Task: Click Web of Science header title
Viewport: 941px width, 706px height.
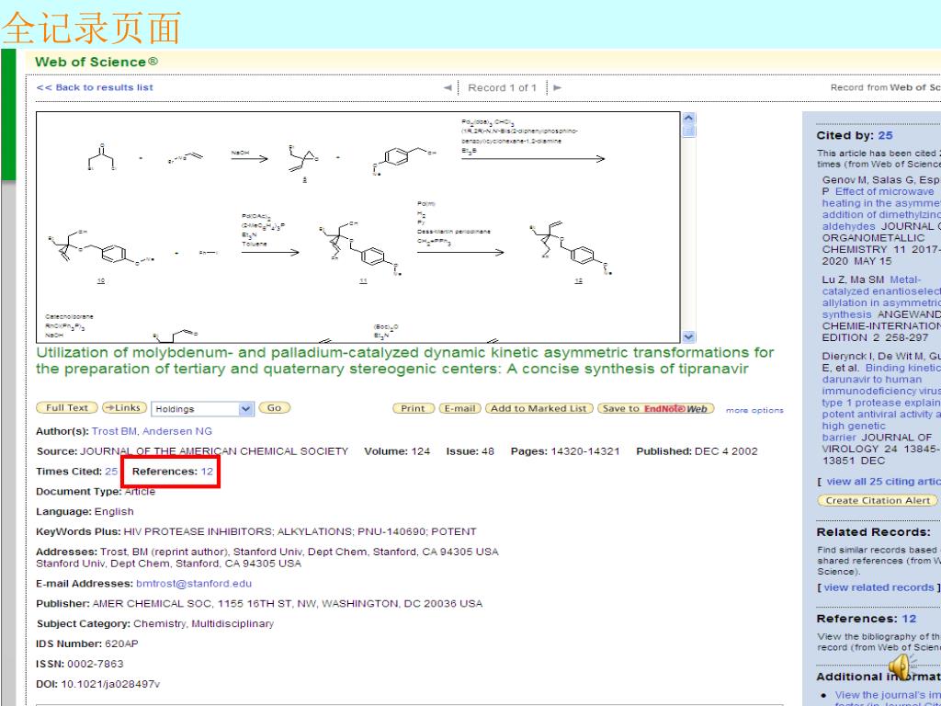Action: 96,62
